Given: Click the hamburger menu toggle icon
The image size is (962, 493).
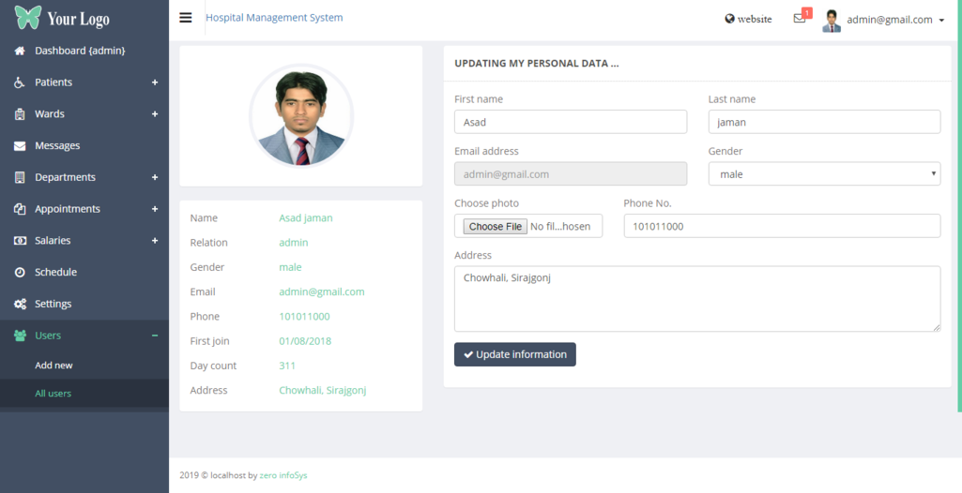Looking at the screenshot, I should 186,18.
